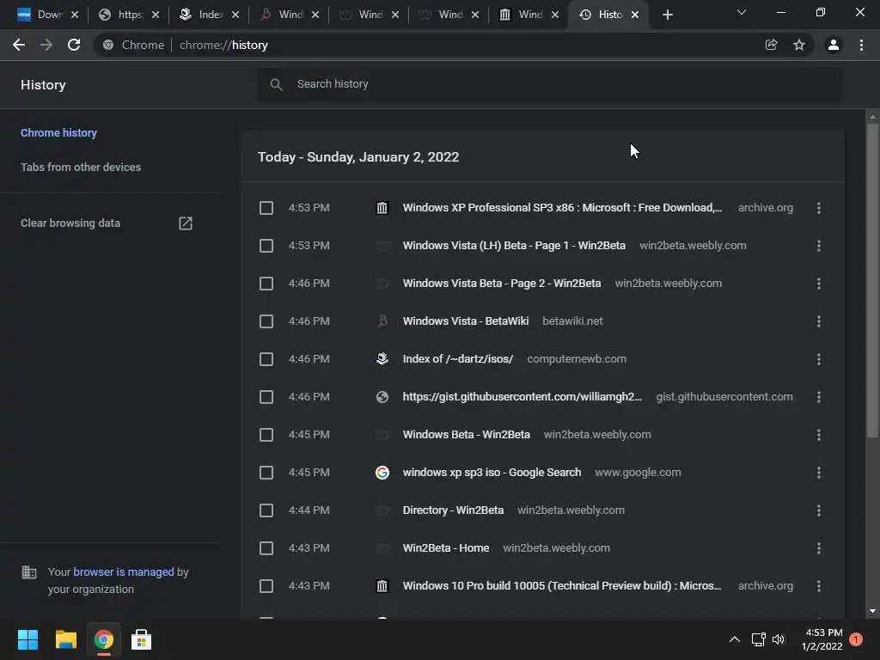This screenshot has height=660, width=880.
Task: Tick the gist.githubusercontent.com entry checkbox
Action: click(x=266, y=397)
